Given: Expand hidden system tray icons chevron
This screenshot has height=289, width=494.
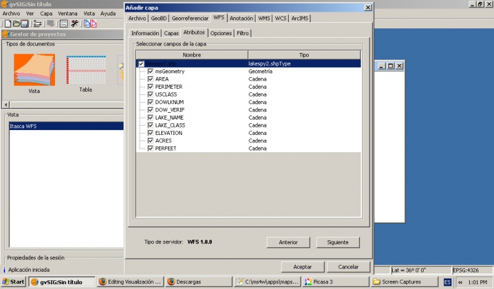Looking at the screenshot, I should [460, 282].
